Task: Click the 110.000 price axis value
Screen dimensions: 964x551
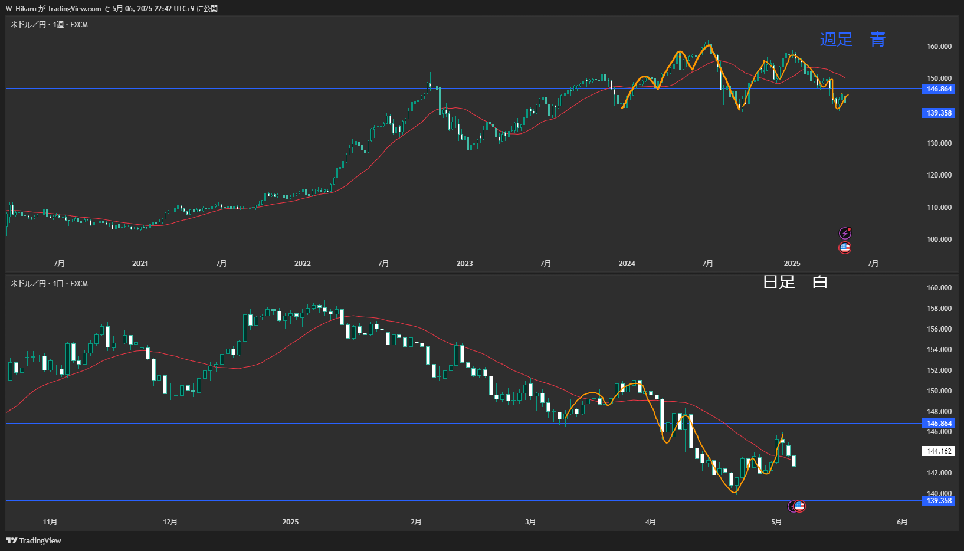Action: (939, 208)
